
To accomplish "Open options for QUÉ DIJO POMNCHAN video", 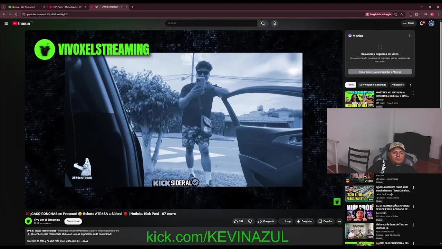I will [413, 243].
